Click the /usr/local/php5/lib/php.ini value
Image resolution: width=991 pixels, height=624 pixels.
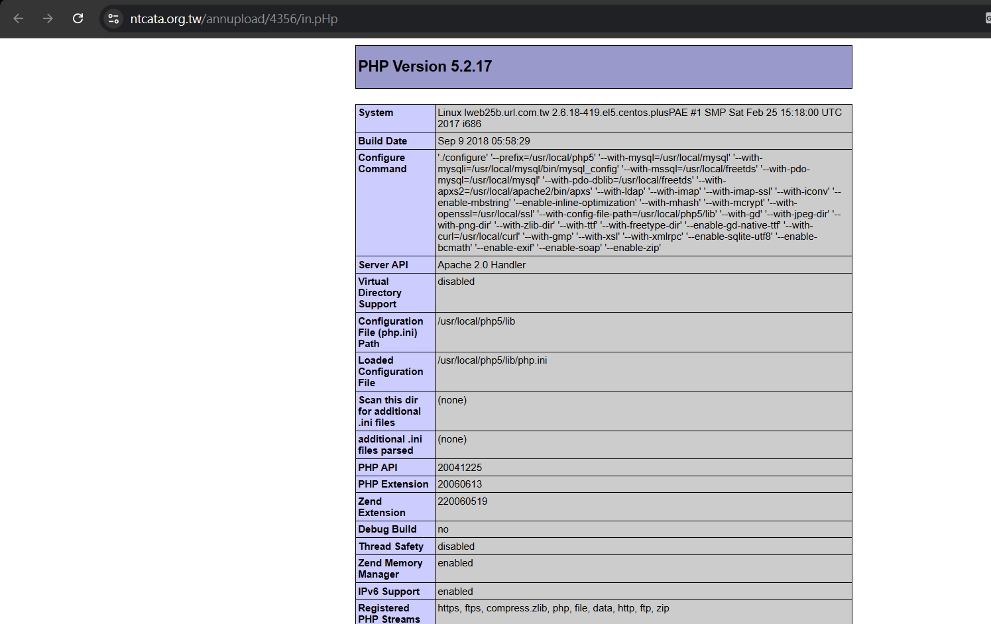point(492,360)
